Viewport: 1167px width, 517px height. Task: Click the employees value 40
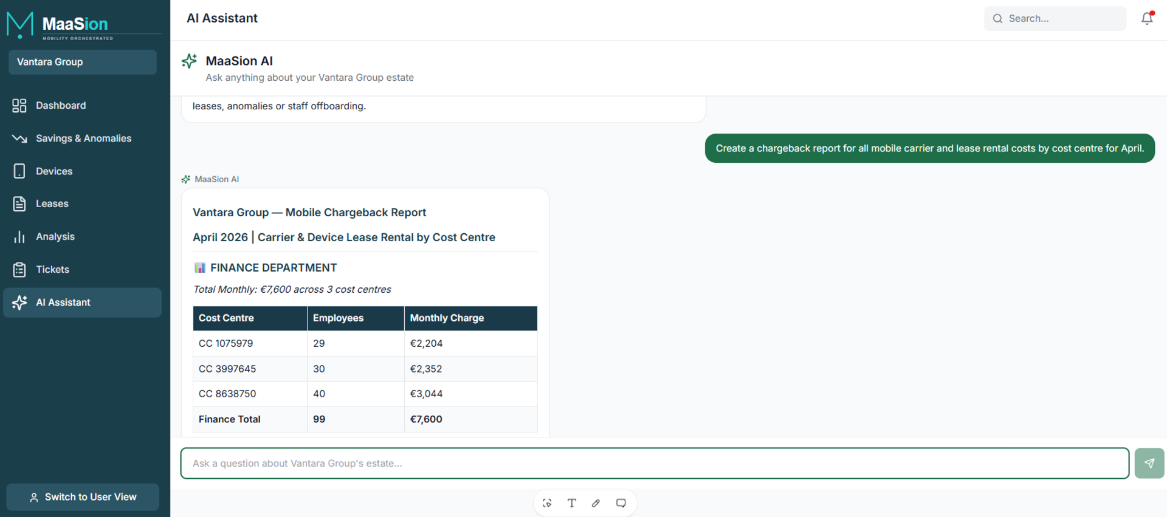[356, 394]
